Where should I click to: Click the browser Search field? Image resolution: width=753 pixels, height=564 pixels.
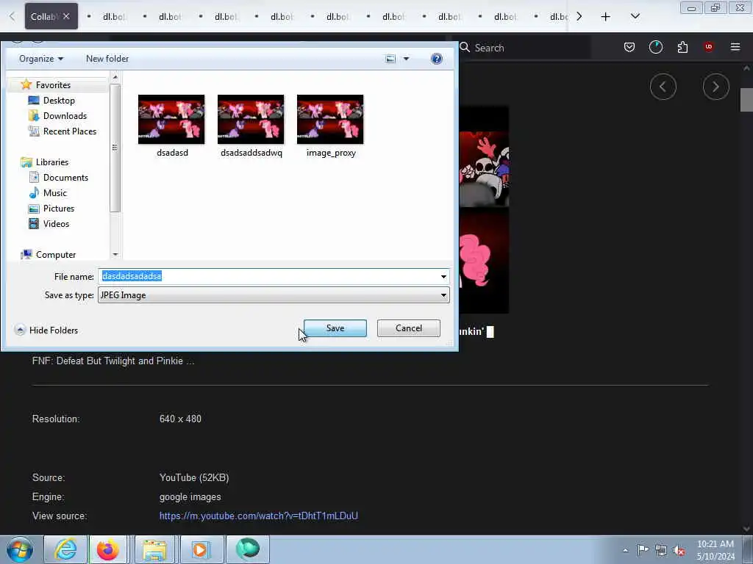tap(524, 48)
